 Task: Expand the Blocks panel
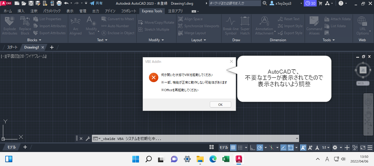[34, 40]
